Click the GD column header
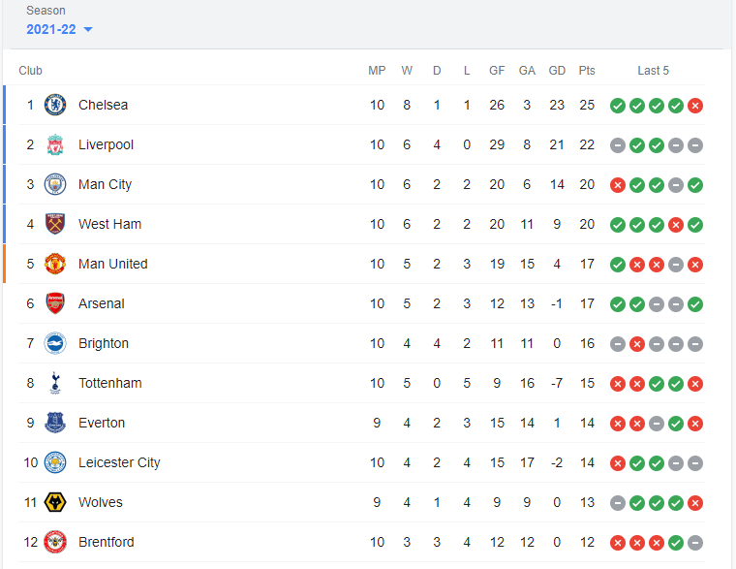736x569 pixels. tap(557, 71)
